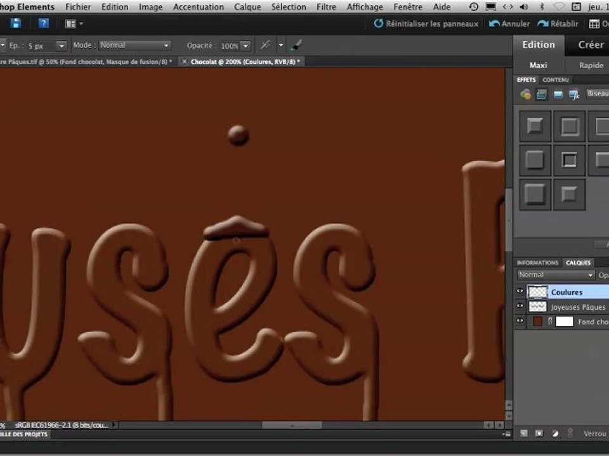The height and width of the screenshot is (456, 609).
Task: Click the volume speaker menu bar icon
Action: click(x=524, y=7)
